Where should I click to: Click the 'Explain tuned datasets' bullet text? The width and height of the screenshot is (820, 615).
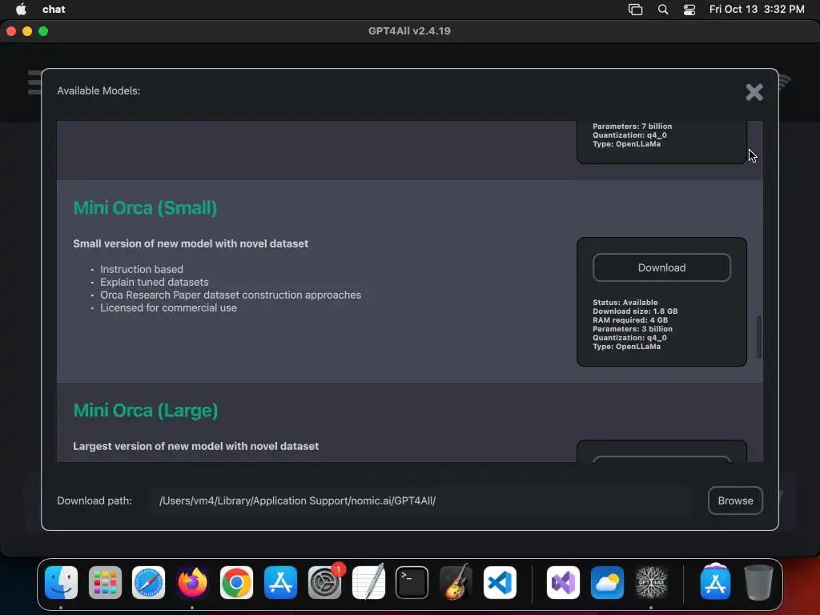click(155, 283)
